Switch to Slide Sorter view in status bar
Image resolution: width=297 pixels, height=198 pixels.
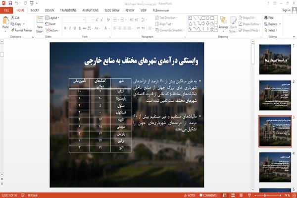233,196
